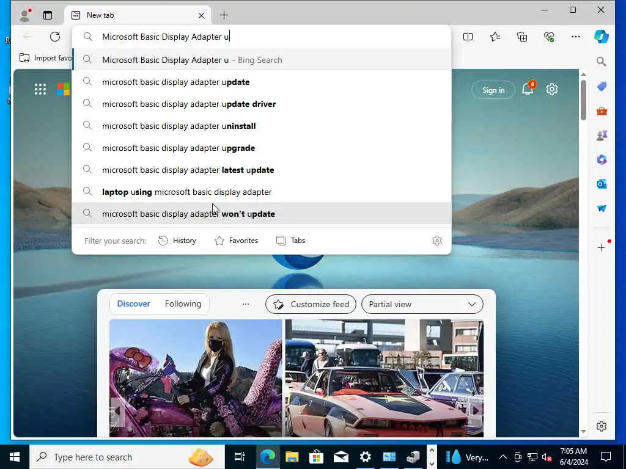Open the notifications bell on the page
Screen dimensions: 626x469
click(x=528, y=89)
